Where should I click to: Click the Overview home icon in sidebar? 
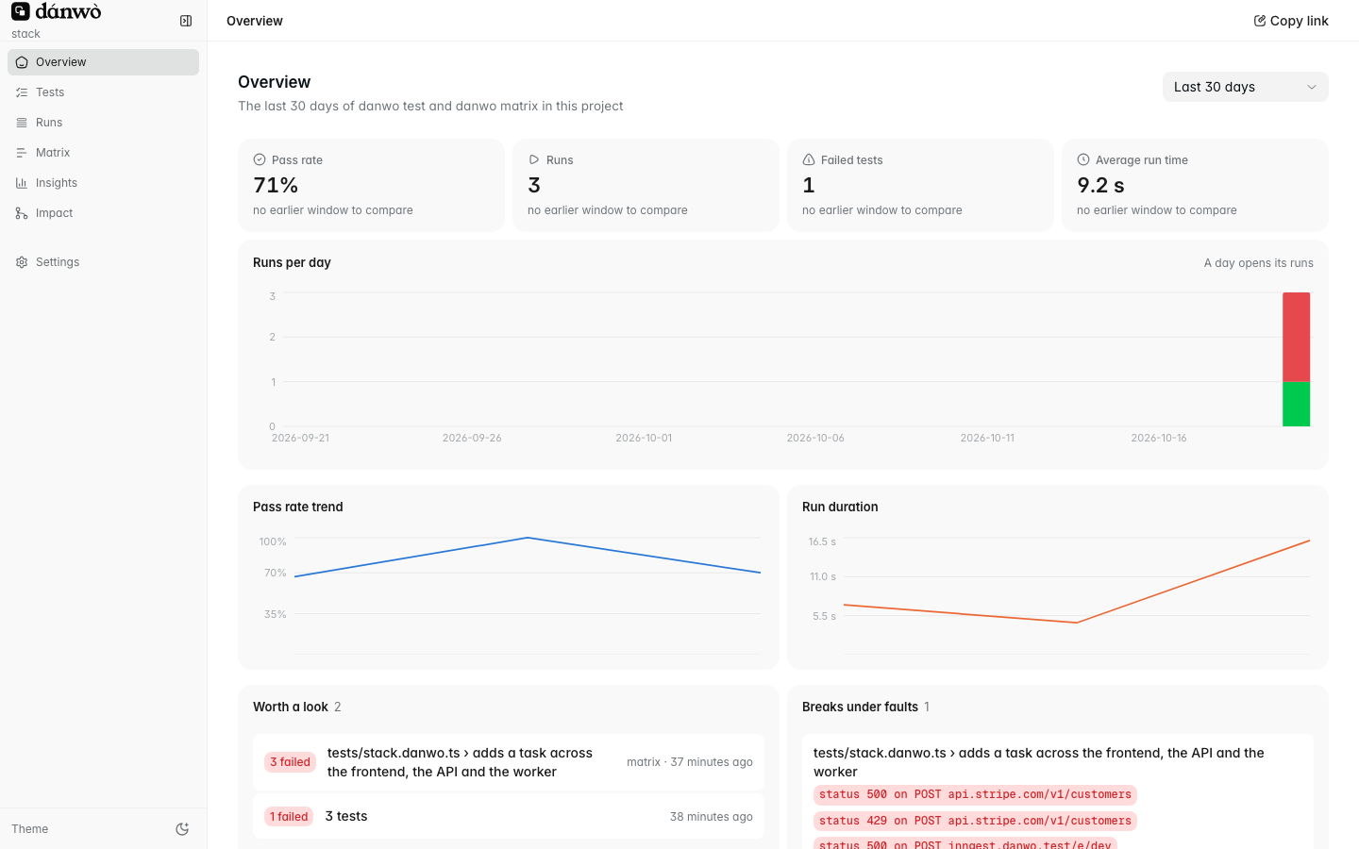22,62
